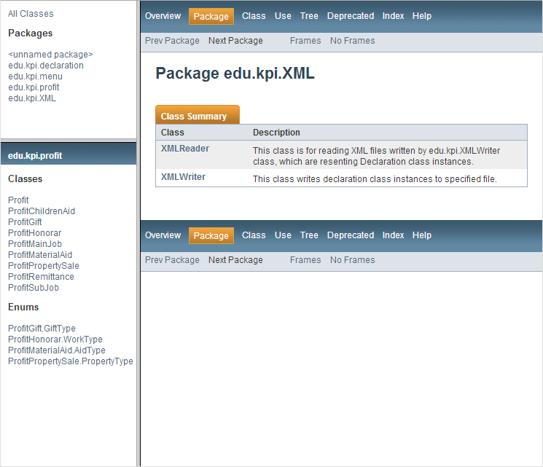Viewport: 543px width, 467px height.
Task: Open the top Help tab
Action: (x=422, y=16)
